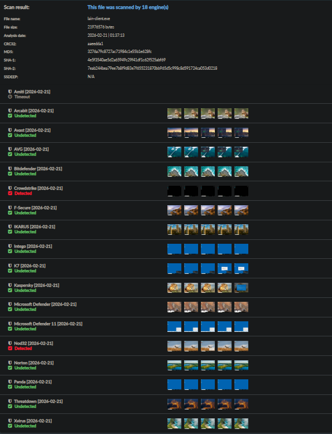This screenshot has height=434, width=332.
Task: View the last blue Panda thumbnail
Action: [241, 384]
